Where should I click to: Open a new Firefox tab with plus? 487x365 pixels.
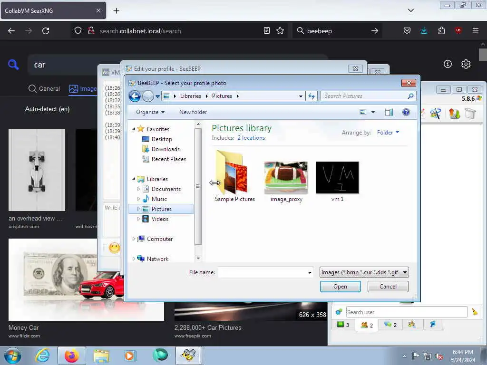[116, 11]
